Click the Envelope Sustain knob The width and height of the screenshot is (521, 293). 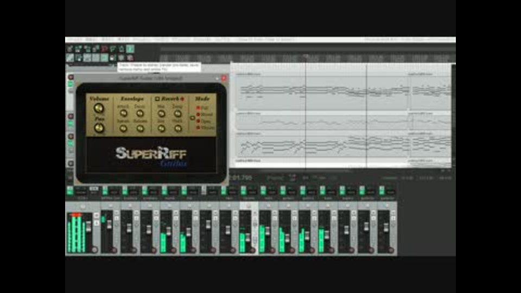click(123, 128)
